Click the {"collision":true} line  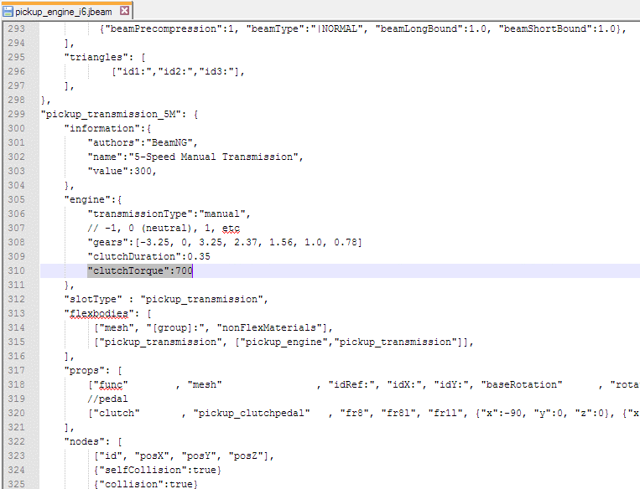pyautogui.click(x=146, y=484)
